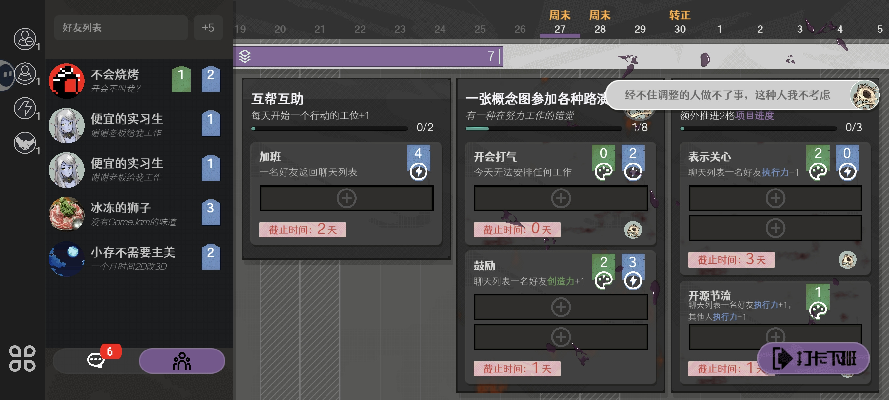Viewport: 889px width, 400px height.
Task: Click 加班 deadline label 截止时间 2天
Action: [302, 229]
